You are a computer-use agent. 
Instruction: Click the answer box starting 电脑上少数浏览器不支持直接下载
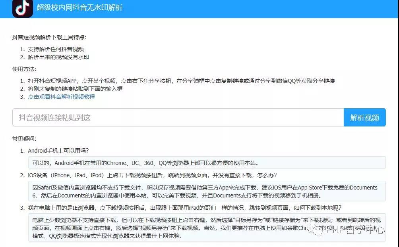click(x=207, y=228)
